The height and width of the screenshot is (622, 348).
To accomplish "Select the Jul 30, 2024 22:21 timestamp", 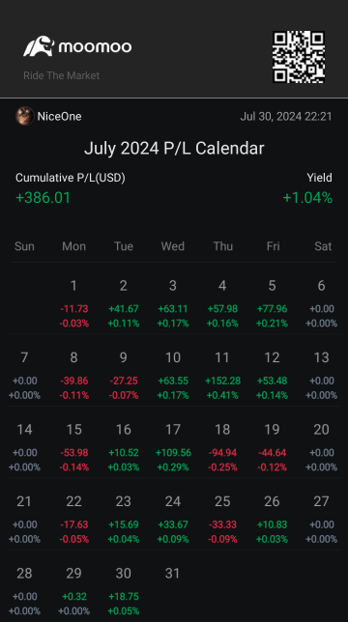I will click(286, 117).
